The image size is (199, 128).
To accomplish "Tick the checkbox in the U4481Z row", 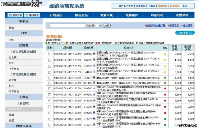I will tap(50, 72).
